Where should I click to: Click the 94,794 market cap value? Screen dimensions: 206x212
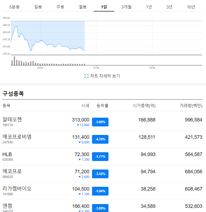click(x=148, y=172)
